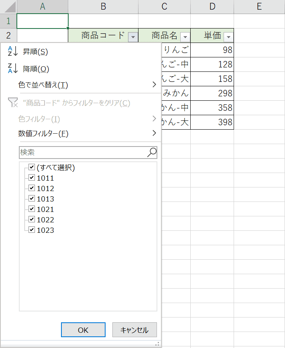
Task: Select column E header
Action: click(259, 7)
